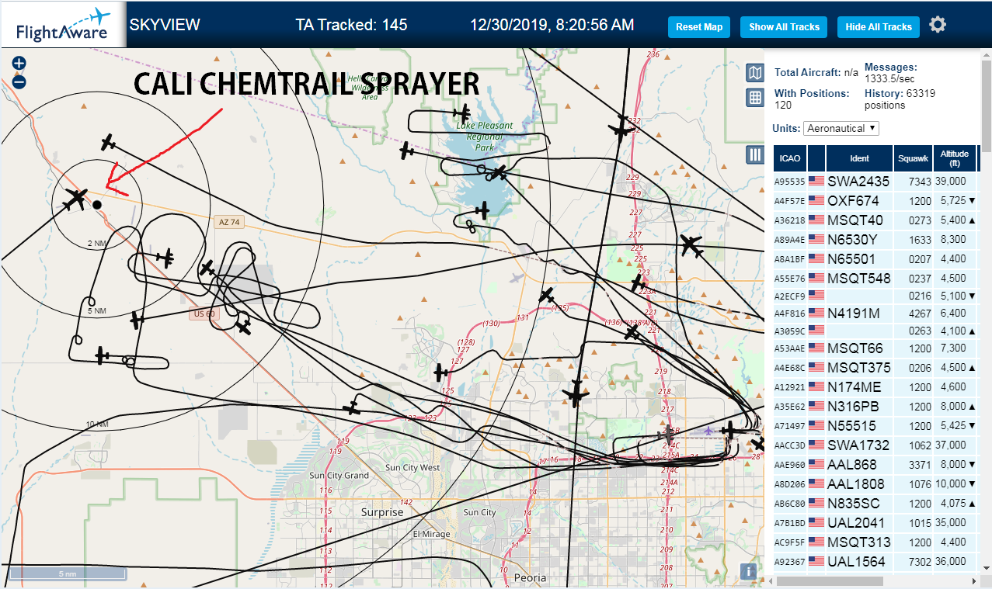The image size is (992, 589).
Task: Select the N835SC aircraft row
Action: [x=875, y=503]
